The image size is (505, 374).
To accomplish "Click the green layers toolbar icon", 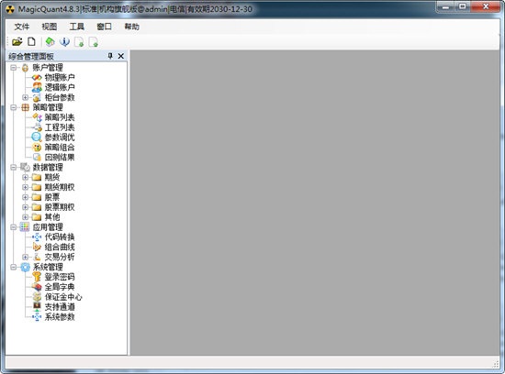I will 50,42.
